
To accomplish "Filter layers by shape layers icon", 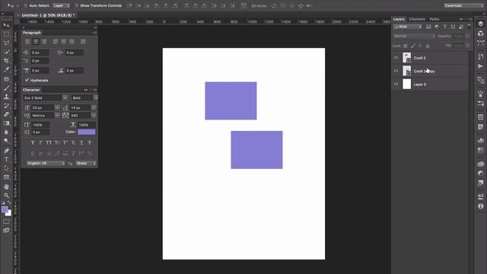I will pyautogui.click(x=454, y=27).
